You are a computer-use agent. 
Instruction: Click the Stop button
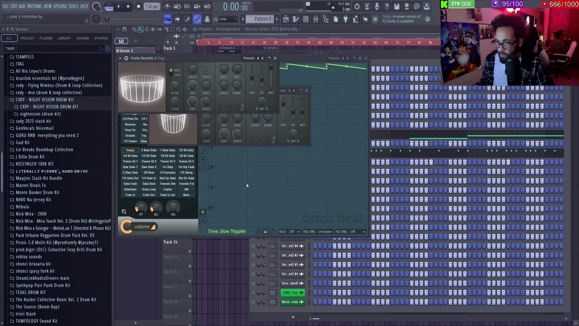click(x=128, y=6)
